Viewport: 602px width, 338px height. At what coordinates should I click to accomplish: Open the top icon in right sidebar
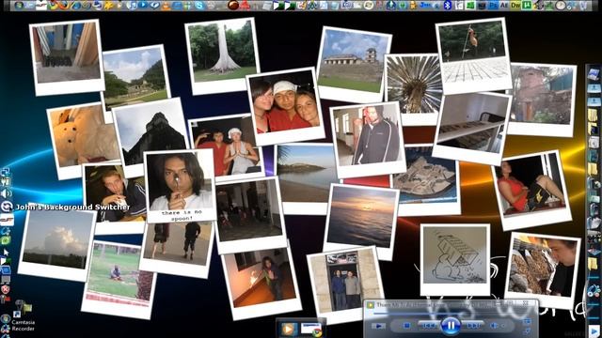[x=594, y=73]
